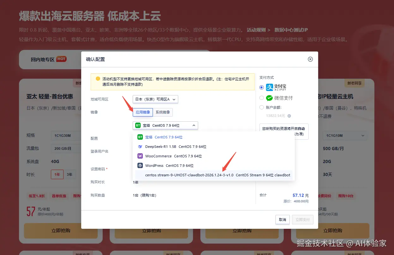Click the 取消 button

click(282, 220)
